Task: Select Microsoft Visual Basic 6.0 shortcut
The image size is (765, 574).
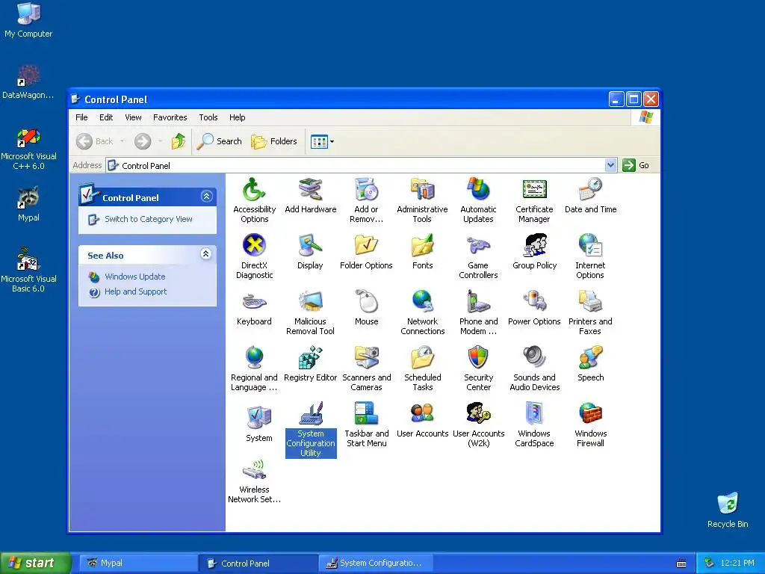Action: click(28, 269)
